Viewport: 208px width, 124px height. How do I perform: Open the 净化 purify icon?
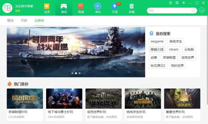[x=98, y=6]
